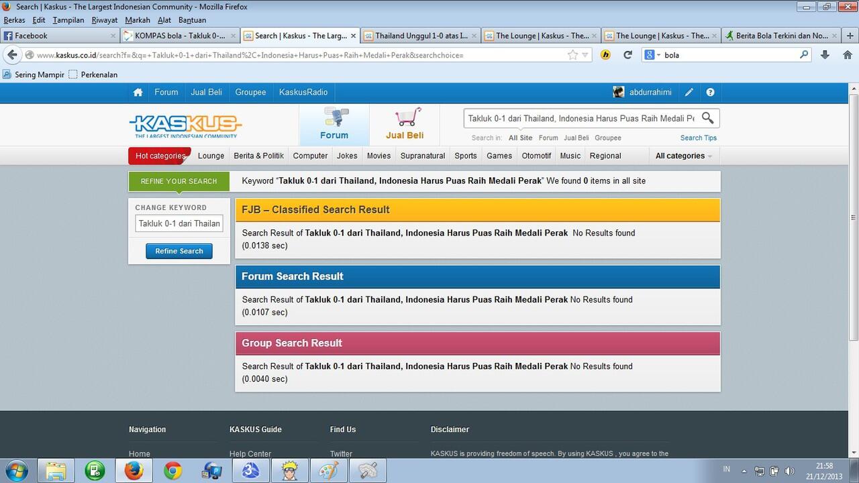859x483 pixels.
Task: Open URL history dropdown arrow
Action: pos(585,55)
